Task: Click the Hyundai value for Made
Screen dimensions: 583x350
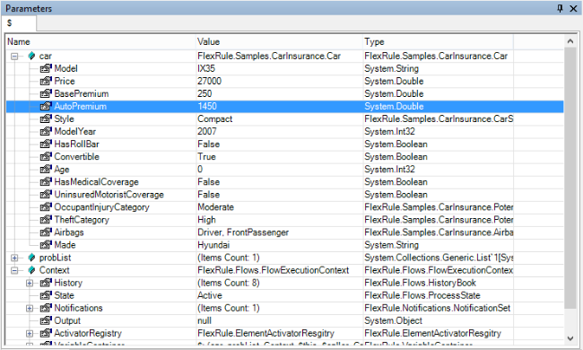Action: coord(213,246)
